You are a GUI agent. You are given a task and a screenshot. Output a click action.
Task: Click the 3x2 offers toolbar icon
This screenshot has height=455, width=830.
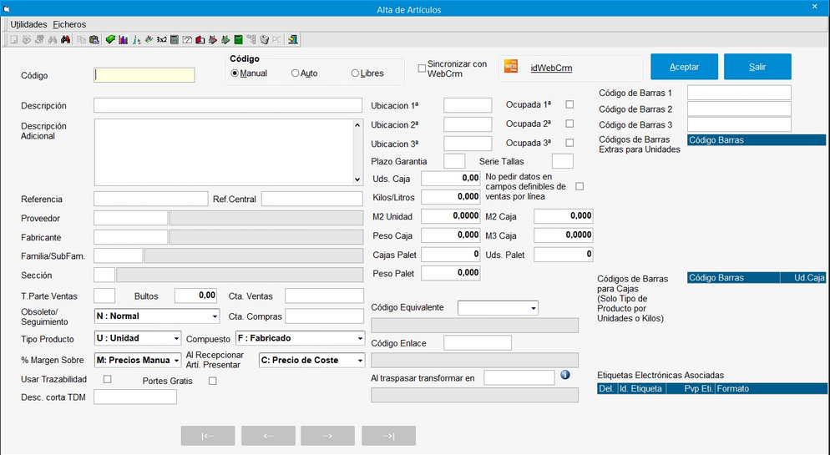point(161,40)
